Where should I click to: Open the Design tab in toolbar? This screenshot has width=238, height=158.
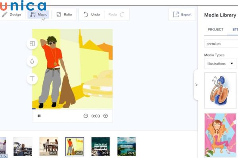point(12,15)
